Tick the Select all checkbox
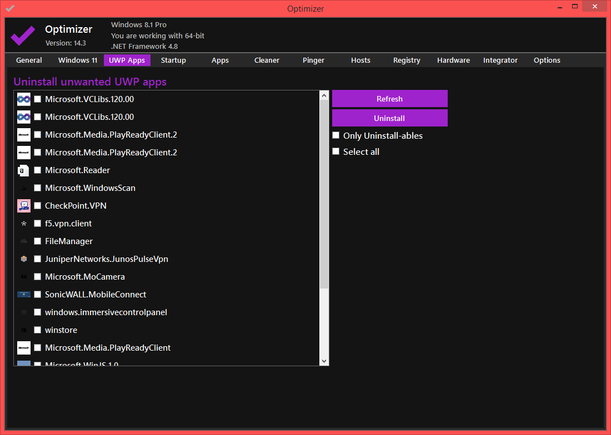 [x=335, y=151]
